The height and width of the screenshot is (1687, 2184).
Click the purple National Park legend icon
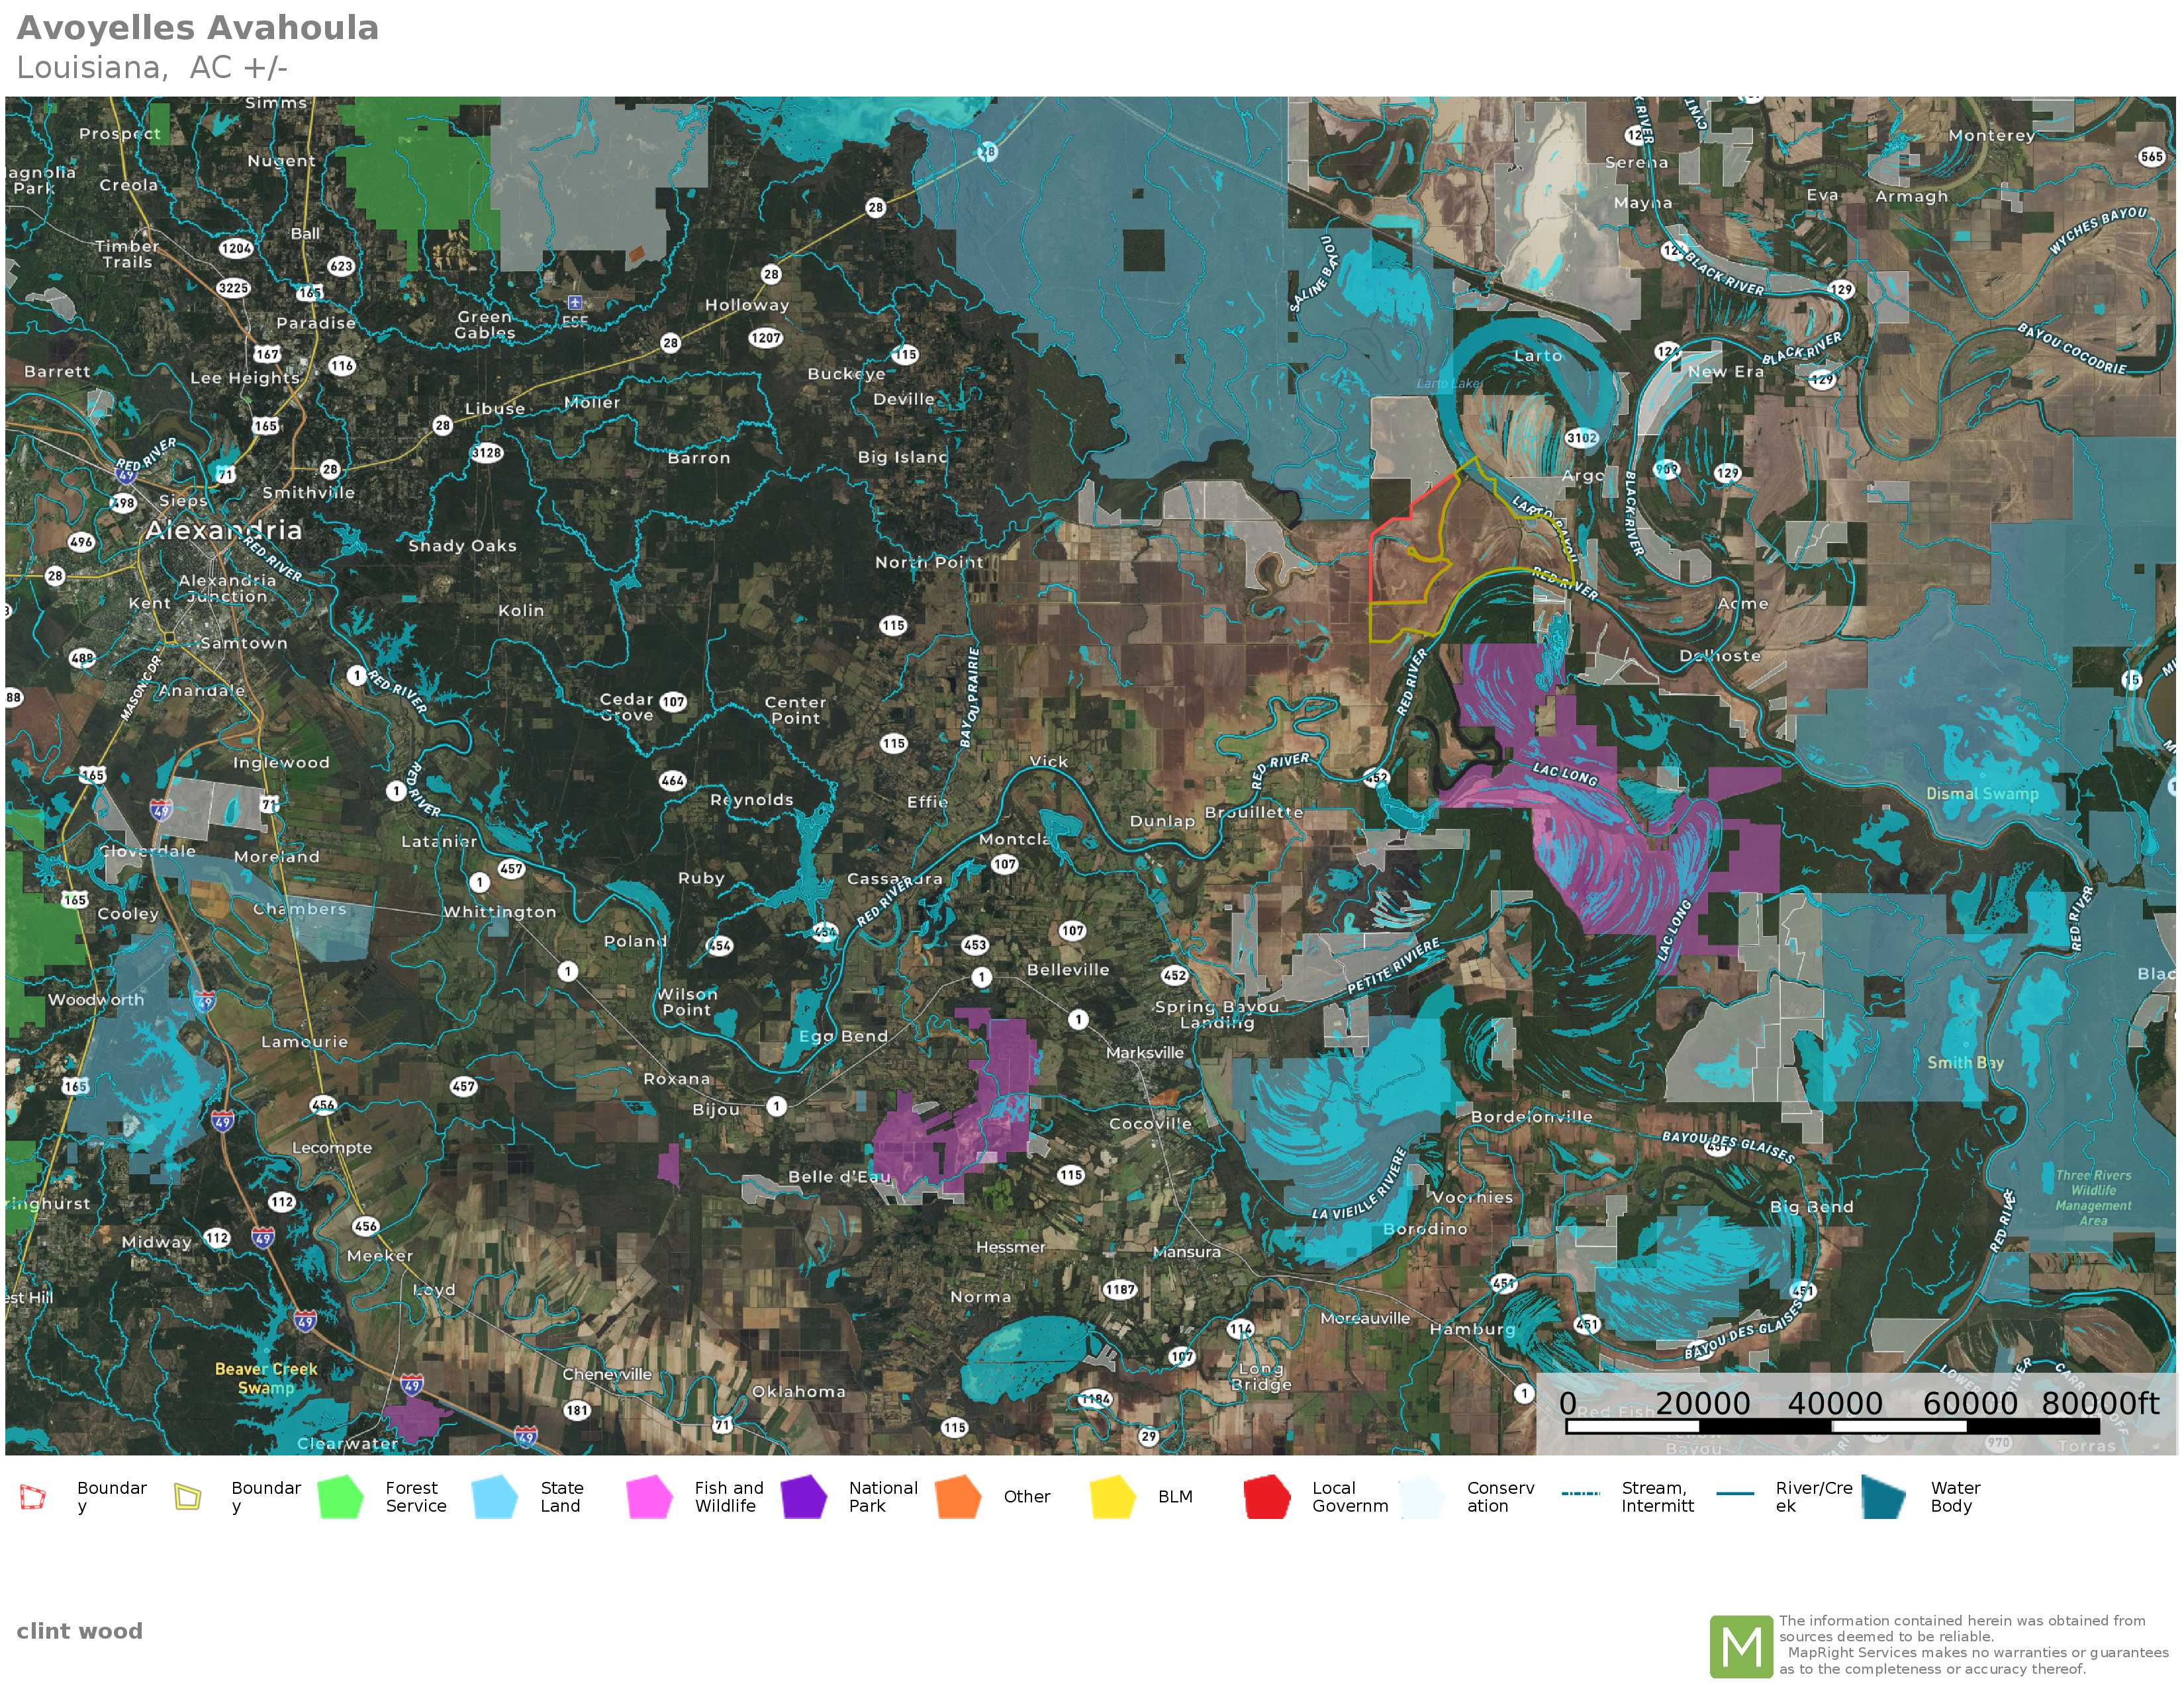pyautogui.click(x=804, y=1497)
